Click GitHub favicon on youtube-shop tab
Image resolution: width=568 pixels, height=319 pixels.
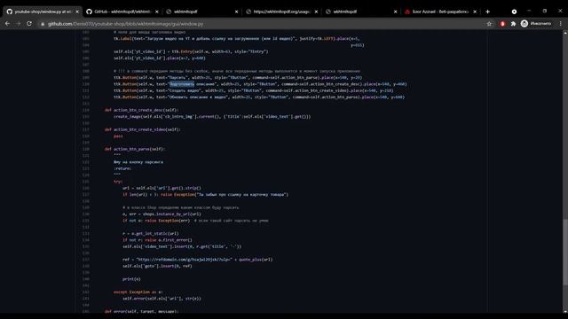click(x=10, y=12)
